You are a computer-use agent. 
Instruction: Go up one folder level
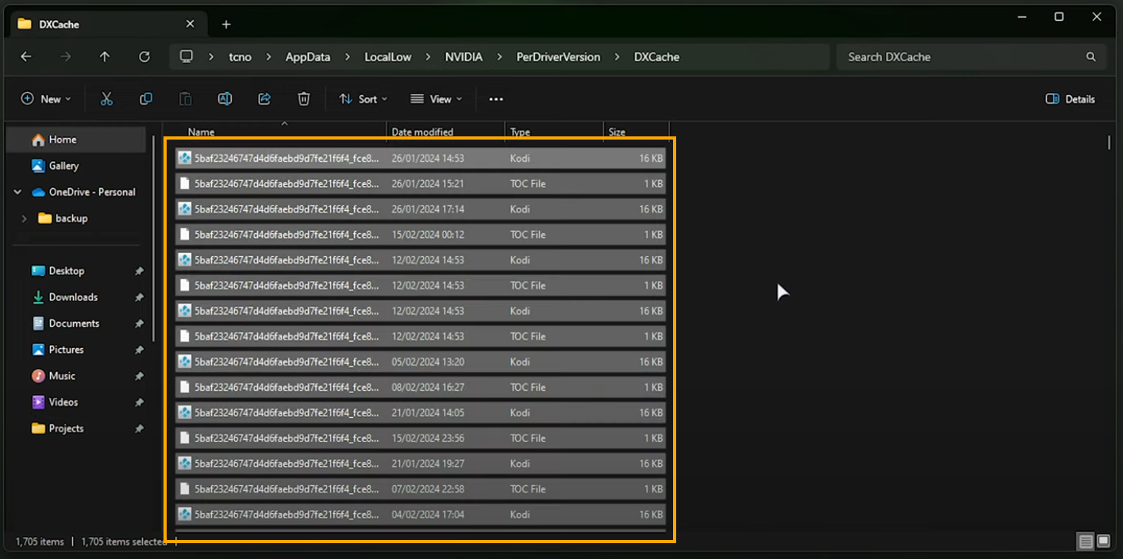pos(105,56)
